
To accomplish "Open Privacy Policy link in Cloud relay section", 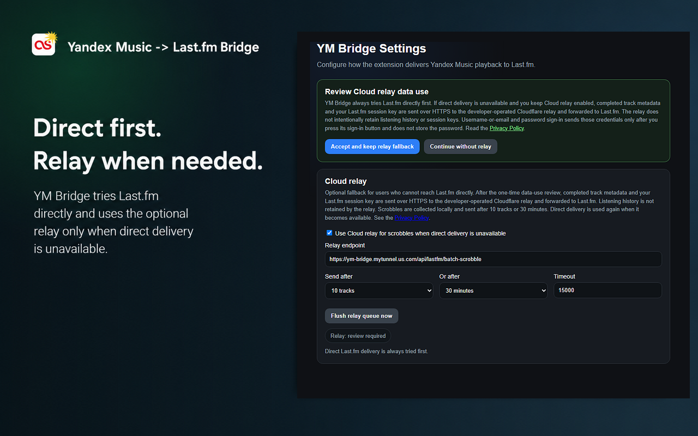I will [412, 218].
